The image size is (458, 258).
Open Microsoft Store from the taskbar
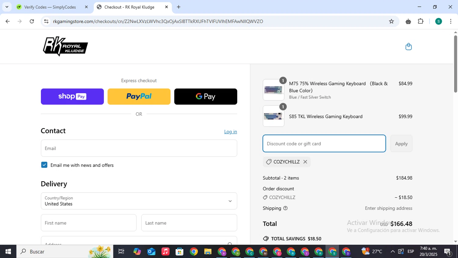(180, 252)
